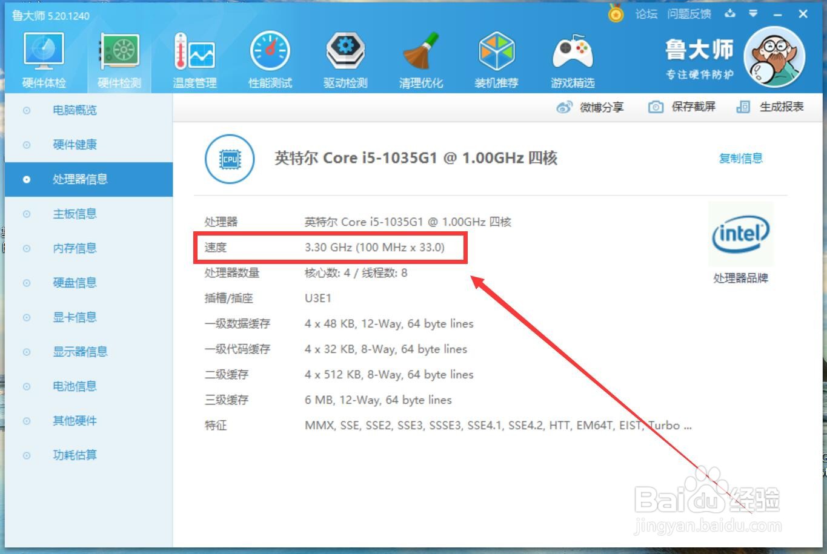The image size is (827, 554).
Task: Select 功耗估算 in sidebar
Action: coord(88,455)
